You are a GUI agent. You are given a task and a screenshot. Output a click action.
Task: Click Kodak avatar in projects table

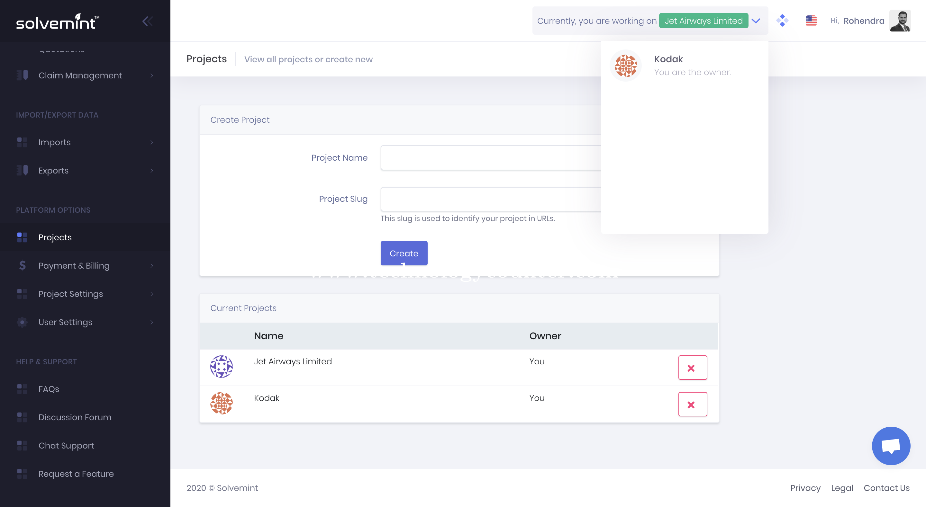coord(222,403)
